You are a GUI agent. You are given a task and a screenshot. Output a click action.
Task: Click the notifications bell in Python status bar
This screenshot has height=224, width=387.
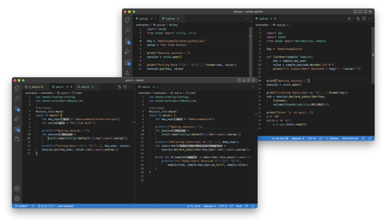(x=370, y=138)
